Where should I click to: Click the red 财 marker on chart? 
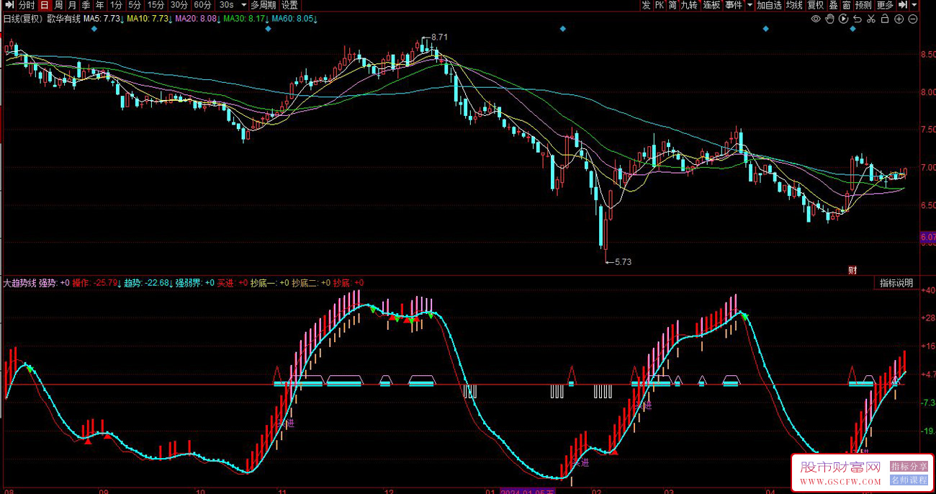(x=852, y=270)
